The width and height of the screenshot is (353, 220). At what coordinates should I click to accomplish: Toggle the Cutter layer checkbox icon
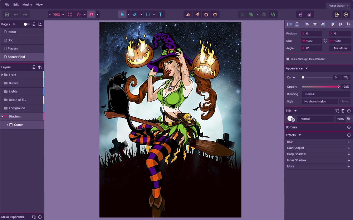pos(11,125)
